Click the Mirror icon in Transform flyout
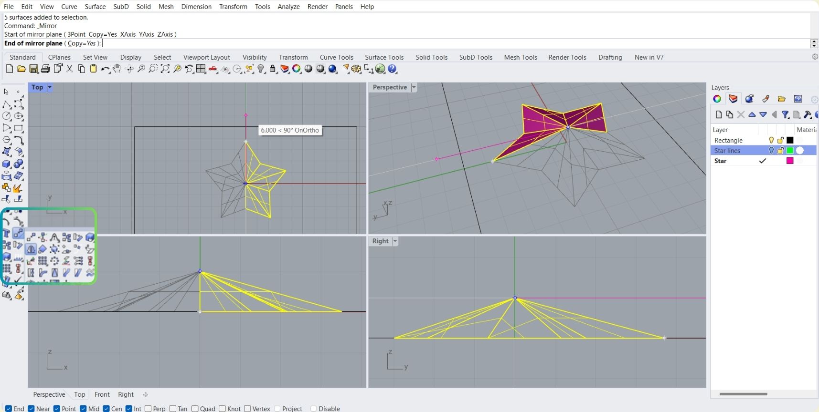Screen dimensions: 819x412 [x=31, y=249]
